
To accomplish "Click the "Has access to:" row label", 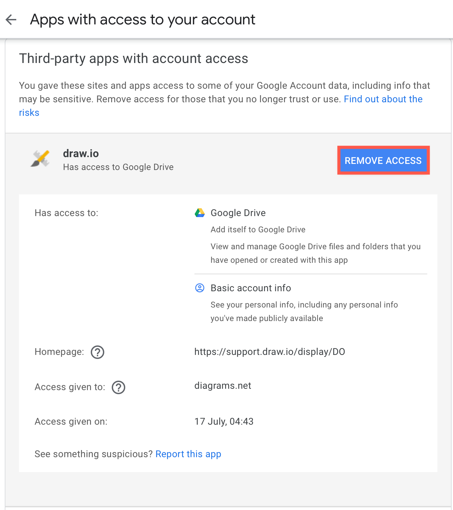I will [x=66, y=213].
